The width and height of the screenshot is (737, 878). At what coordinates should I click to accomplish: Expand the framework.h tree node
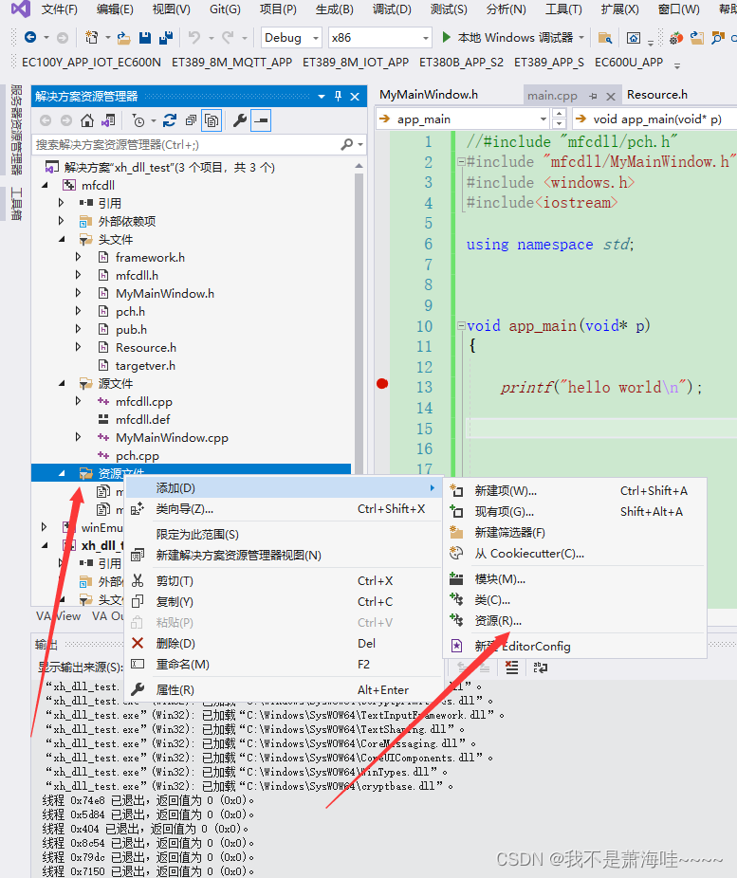pyautogui.click(x=79, y=257)
